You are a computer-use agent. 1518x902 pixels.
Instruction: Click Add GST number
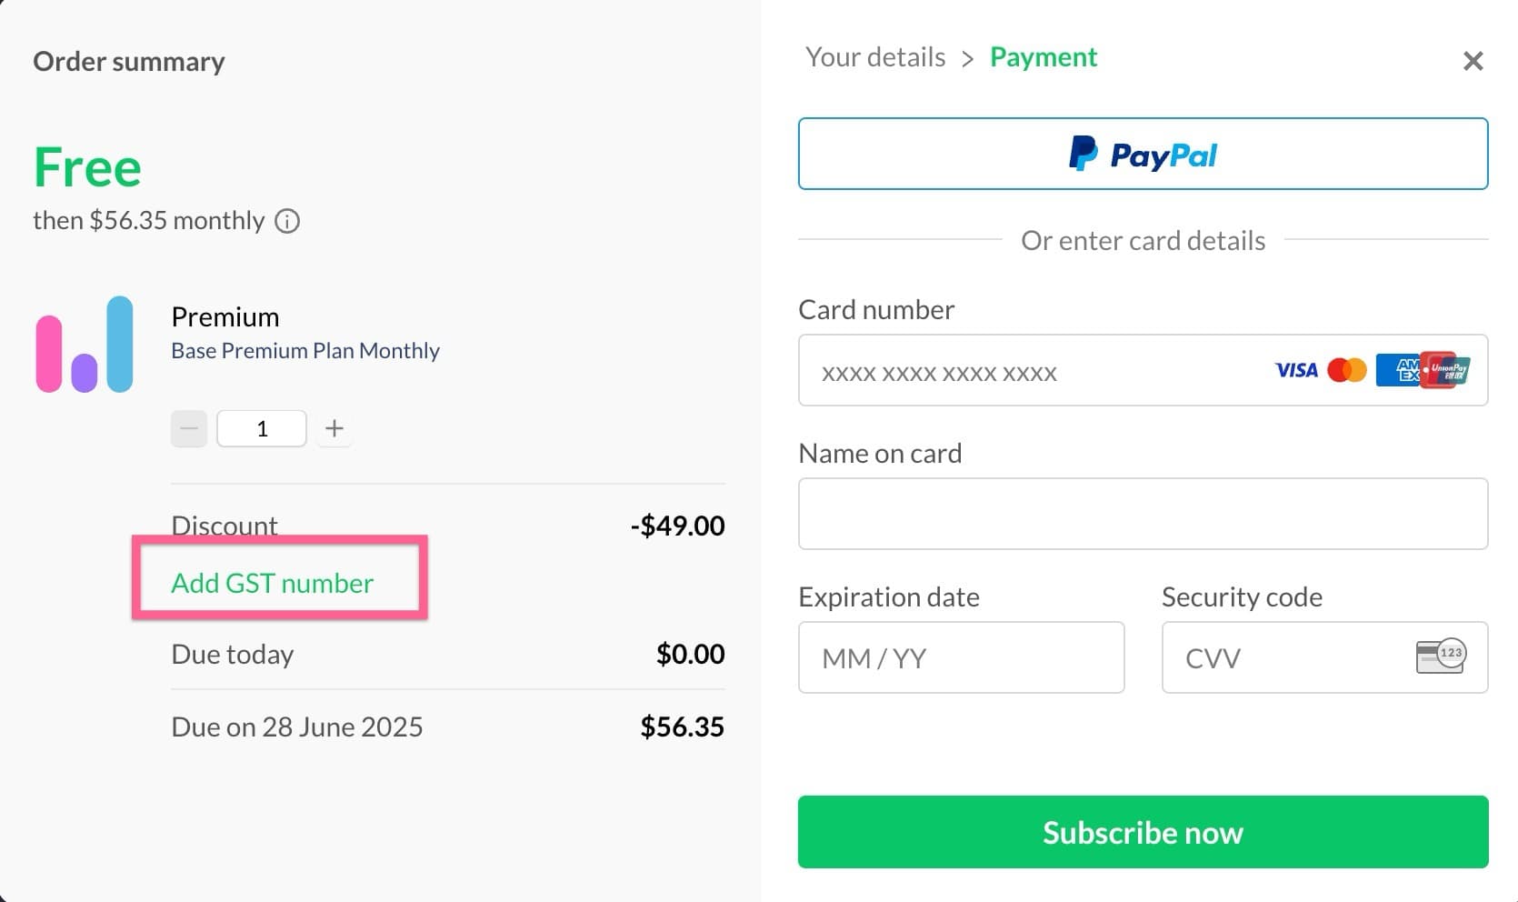coord(272,583)
